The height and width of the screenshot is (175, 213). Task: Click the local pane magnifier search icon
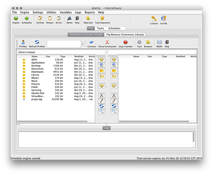click(x=102, y=111)
